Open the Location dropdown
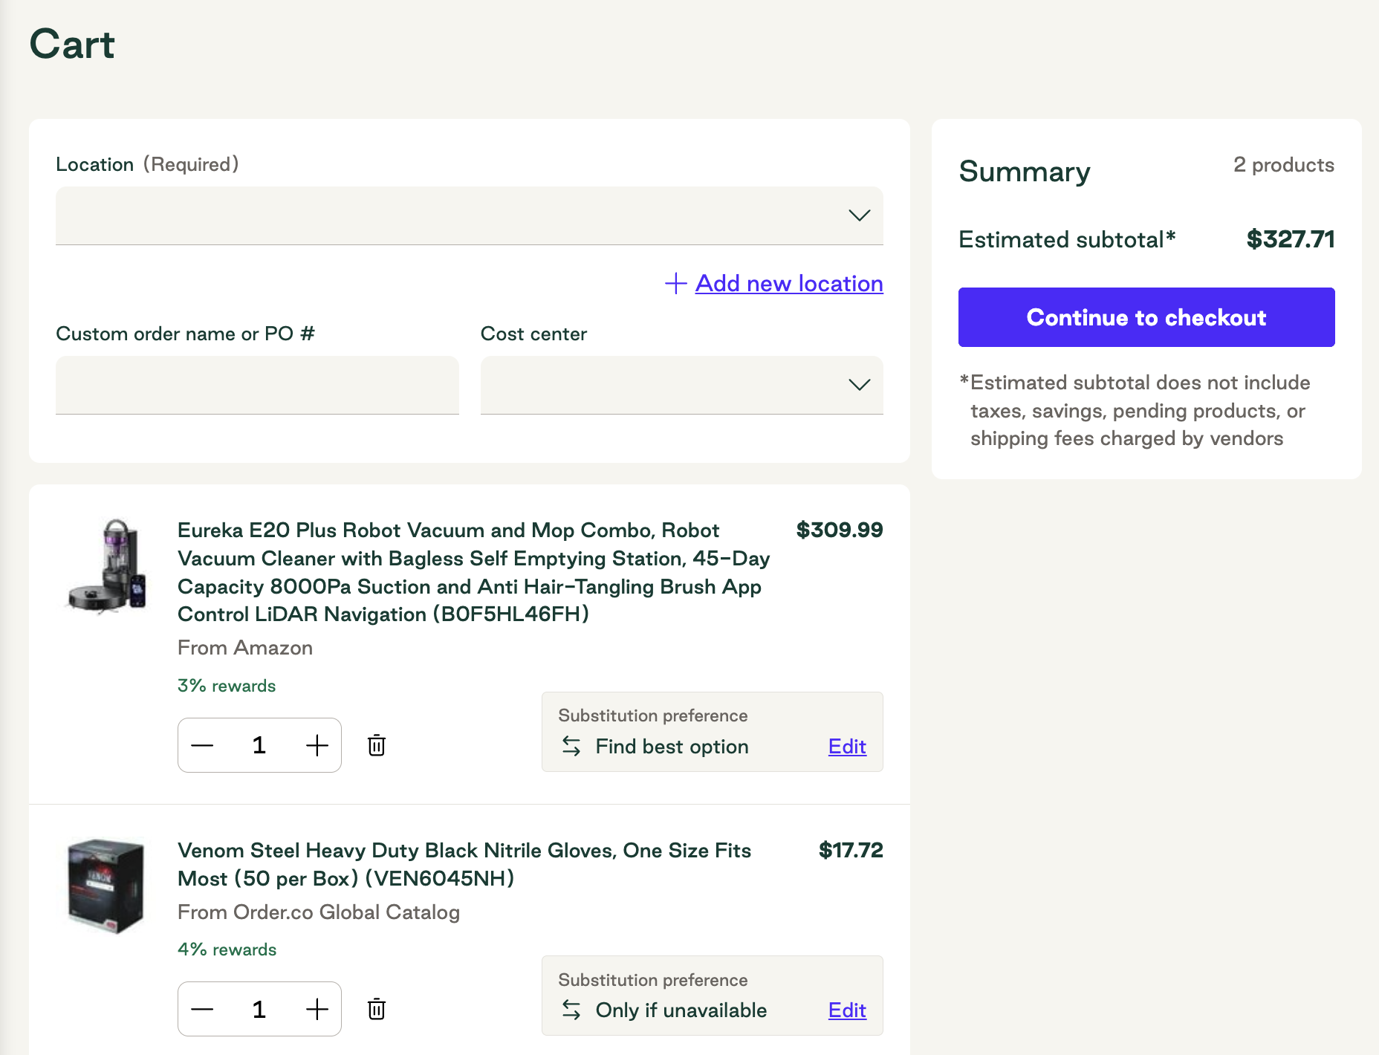 click(469, 215)
